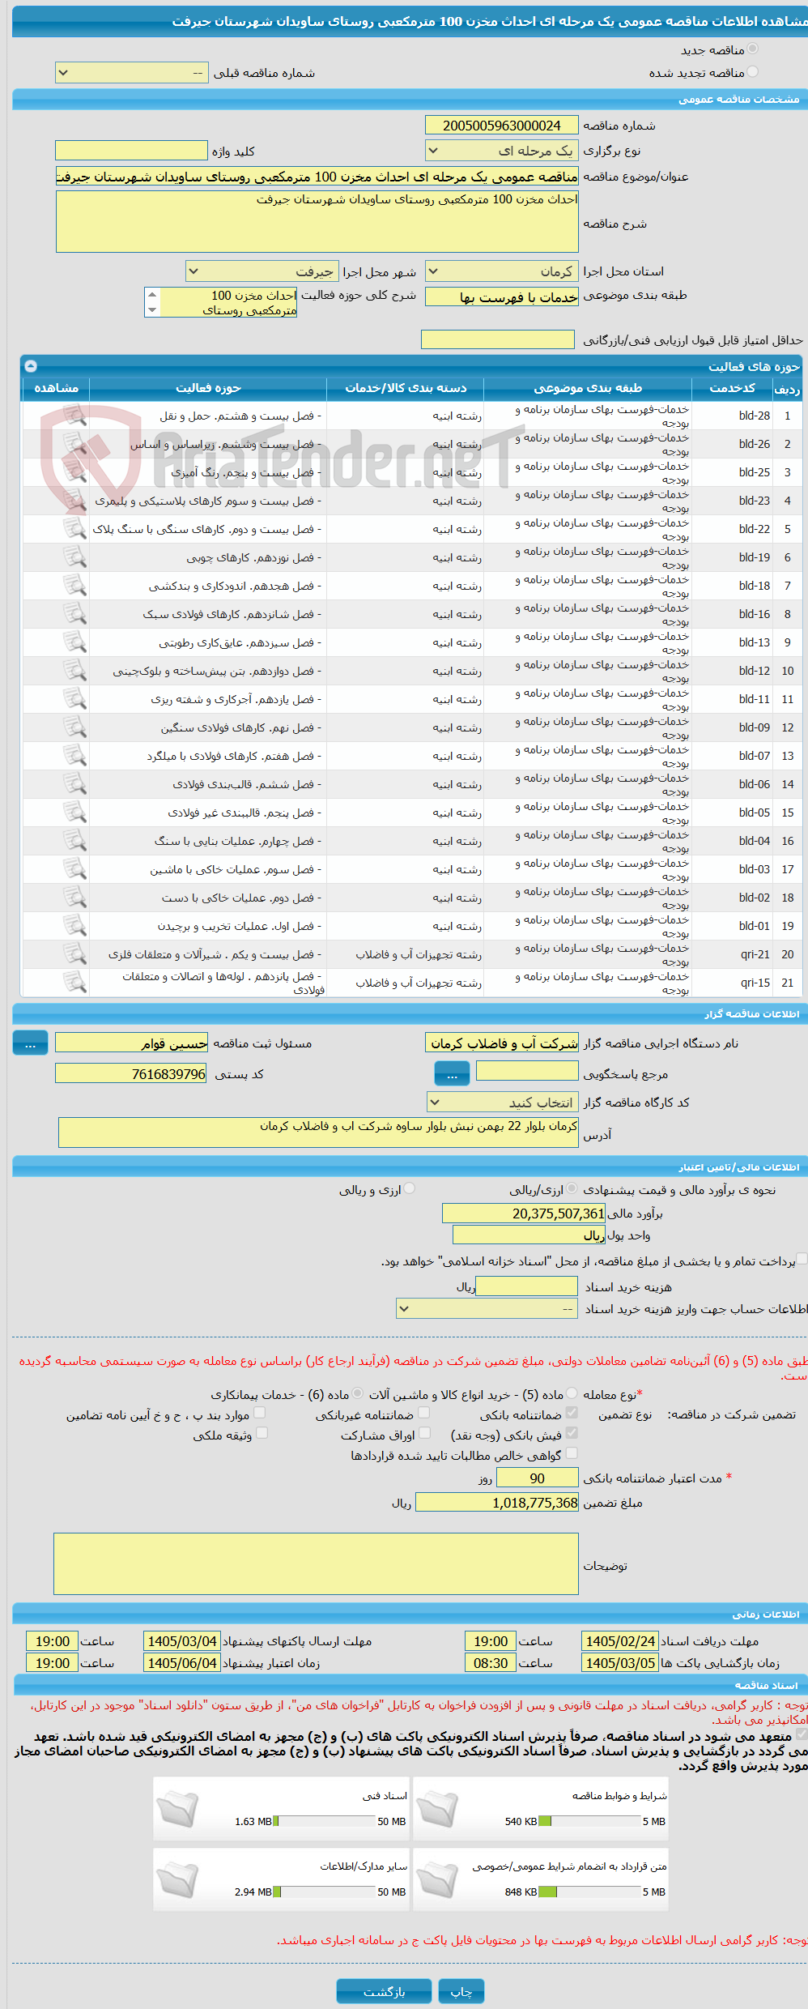This screenshot has height=2009, width=808.
Task: Open the view icon for row bld-01
Action: (74, 926)
